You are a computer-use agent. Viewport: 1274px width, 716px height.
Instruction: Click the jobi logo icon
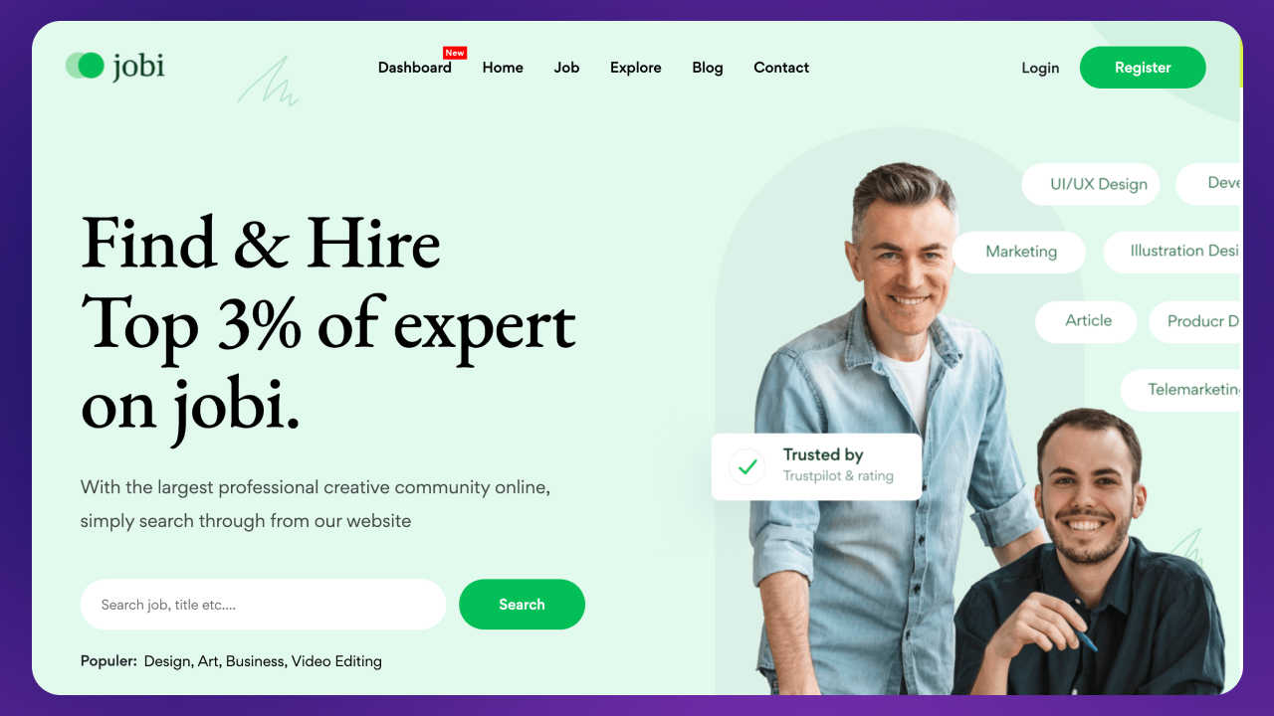(85, 66)
